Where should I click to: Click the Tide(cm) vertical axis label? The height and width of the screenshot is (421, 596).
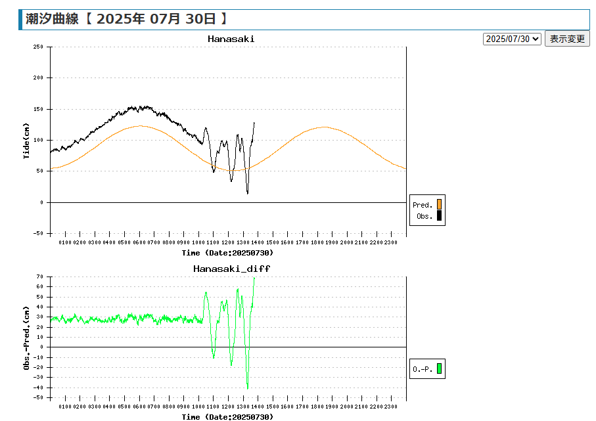click(26, 141)
